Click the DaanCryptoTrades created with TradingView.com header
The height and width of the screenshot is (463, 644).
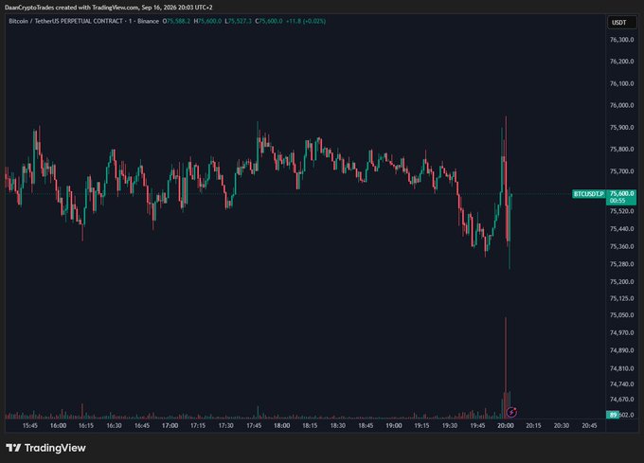pos(108,8)
